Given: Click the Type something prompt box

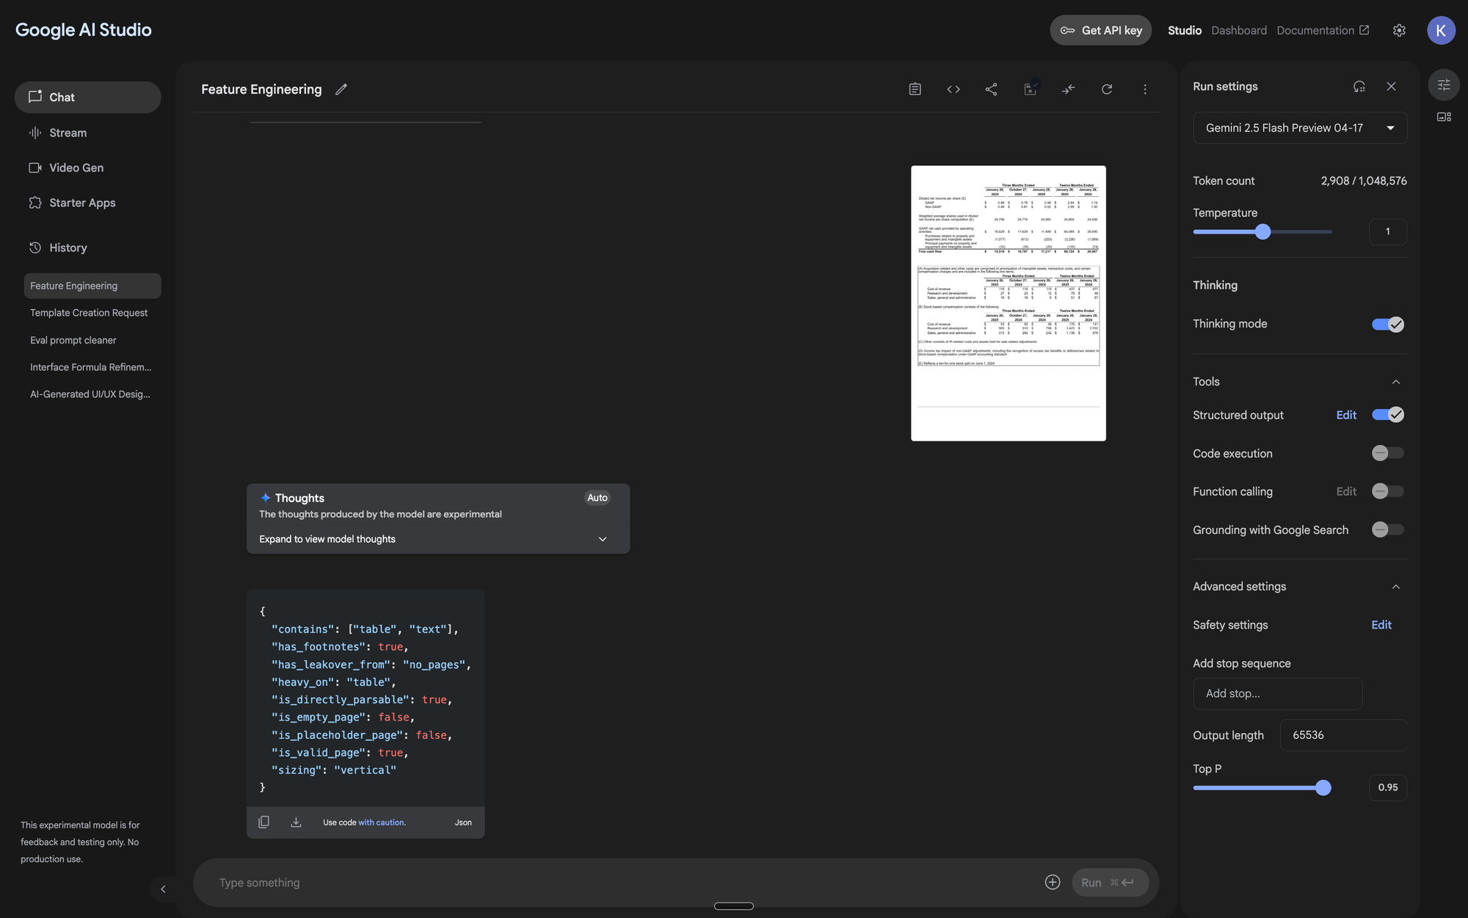Looking at the screenshot, I should point(624,882).
